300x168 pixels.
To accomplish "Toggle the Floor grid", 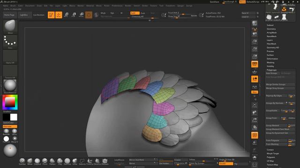I will coord(255,71).
